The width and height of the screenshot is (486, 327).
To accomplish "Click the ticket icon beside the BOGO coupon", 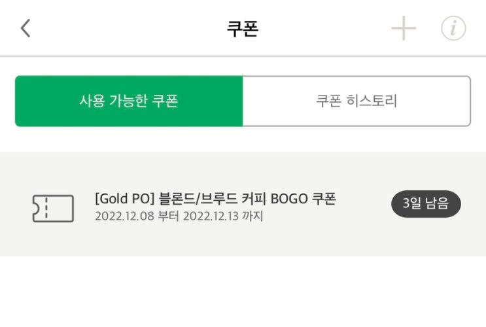I will (x=52, y=207).
